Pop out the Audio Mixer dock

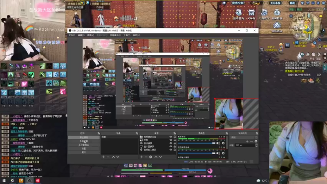(x=227, y=133)
